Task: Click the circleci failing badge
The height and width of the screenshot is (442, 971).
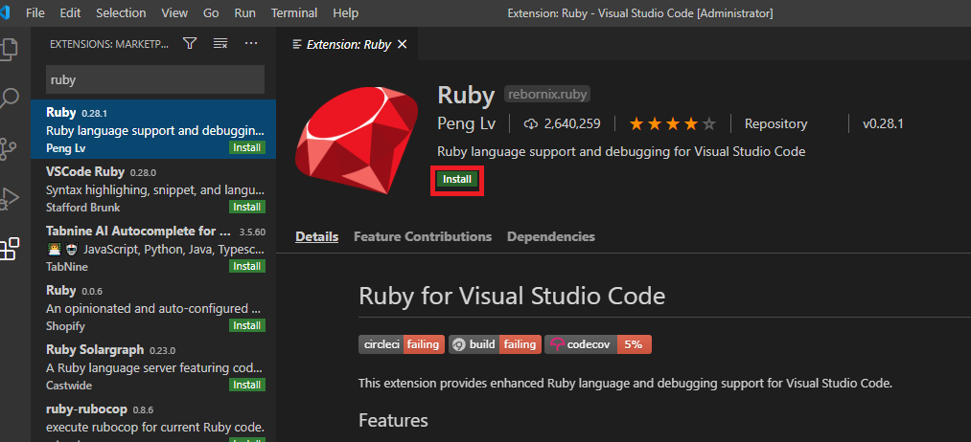Action: pos(399,344)
